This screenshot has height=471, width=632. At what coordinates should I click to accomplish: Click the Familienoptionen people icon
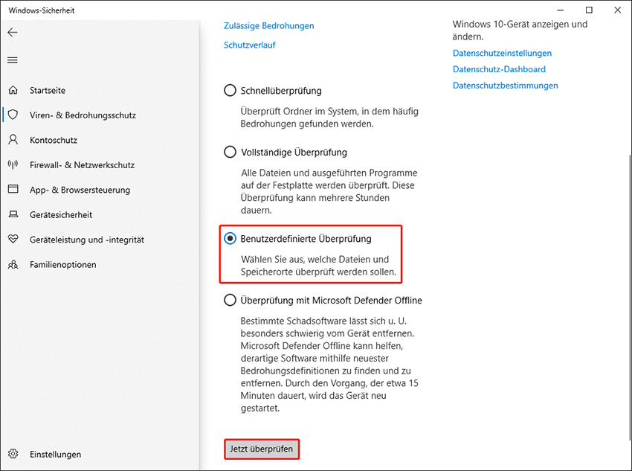pos(13,264)
